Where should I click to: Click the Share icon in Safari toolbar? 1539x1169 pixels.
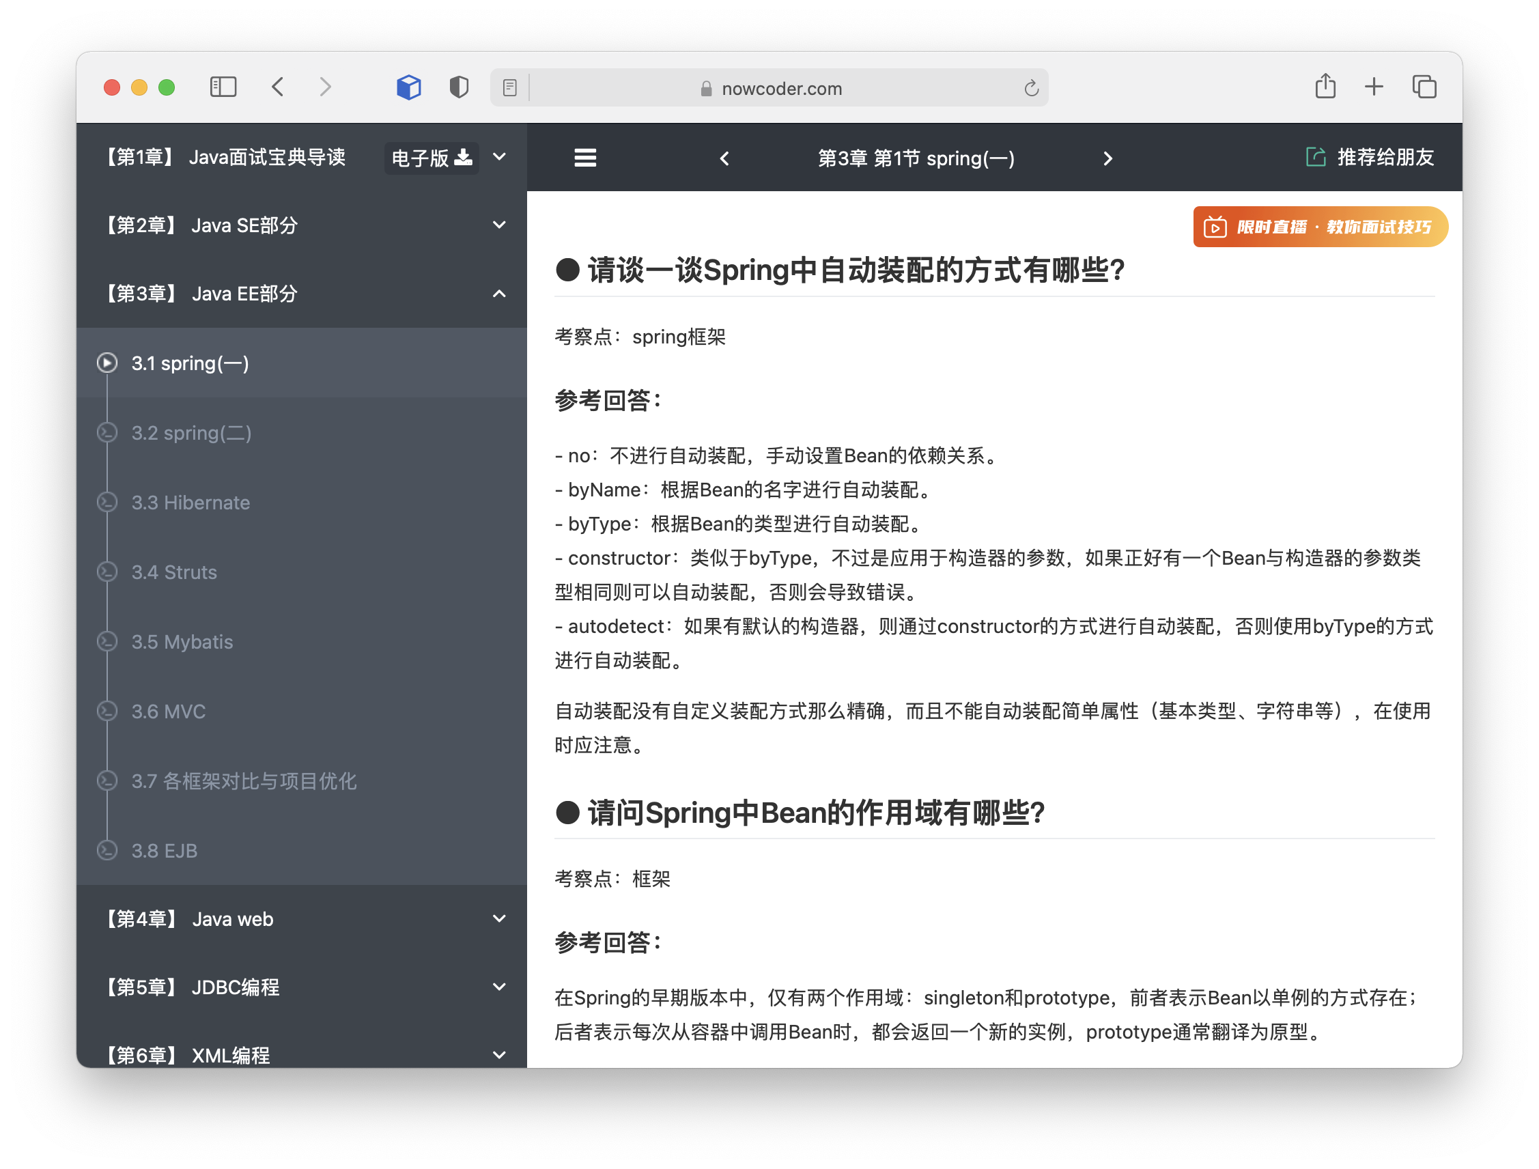tap(1325, 86)
